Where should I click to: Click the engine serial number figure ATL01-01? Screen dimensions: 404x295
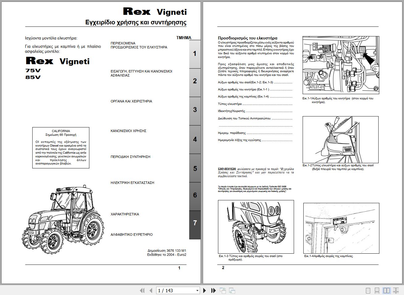pos(341,65)
